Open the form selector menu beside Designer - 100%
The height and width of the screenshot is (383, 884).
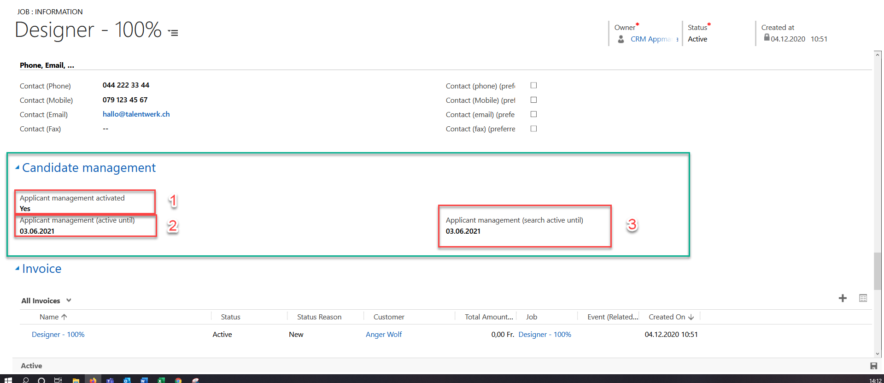173,33
